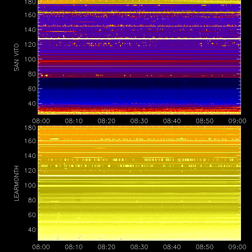Select the 180 tick on Learmonth axis
252x252 pixels.
30,128
